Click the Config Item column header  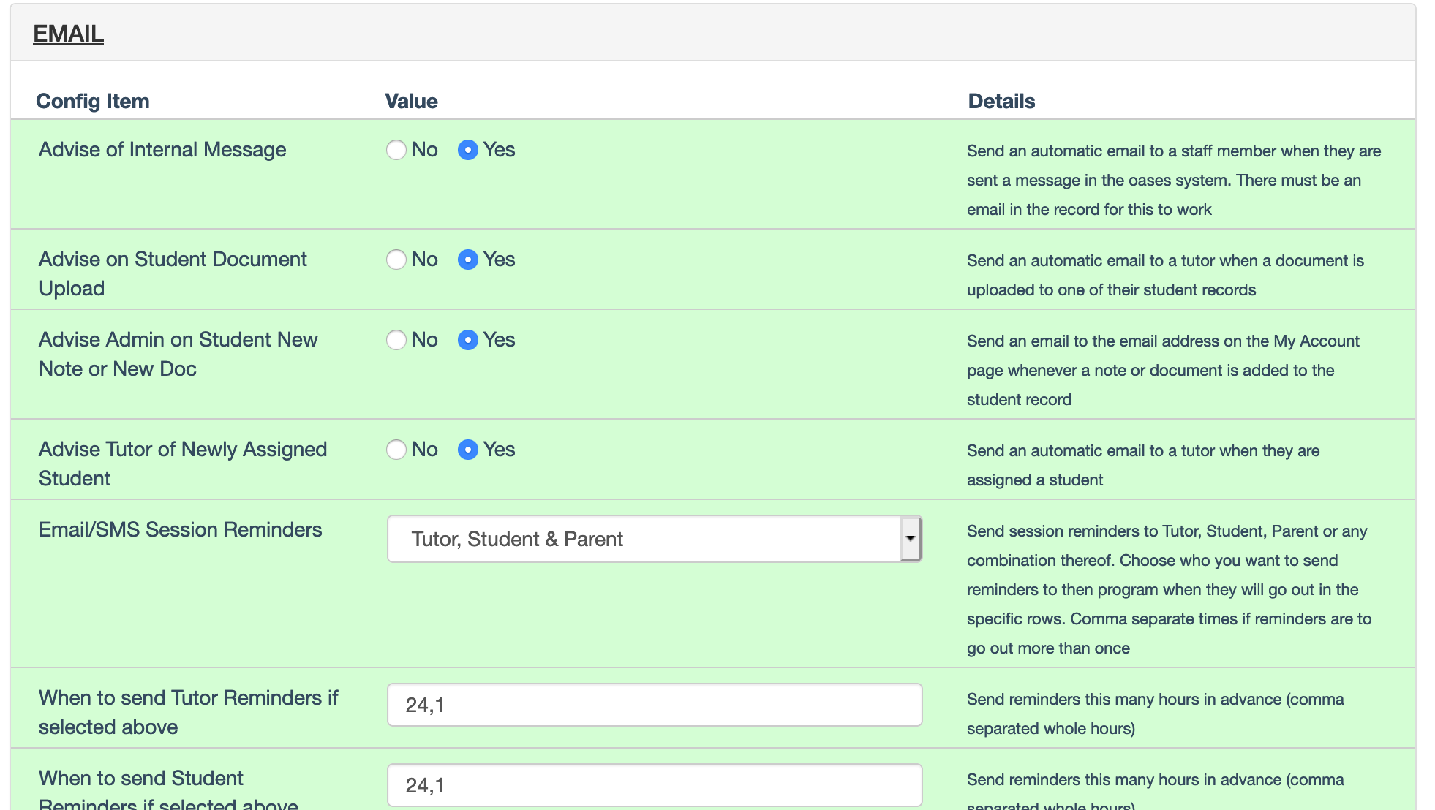[x=93, y=101]
